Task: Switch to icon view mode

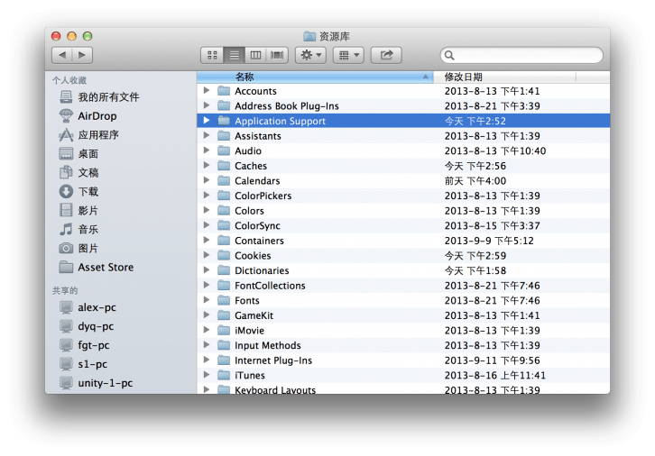Action: pyautogui.click(x=212, y=55)
